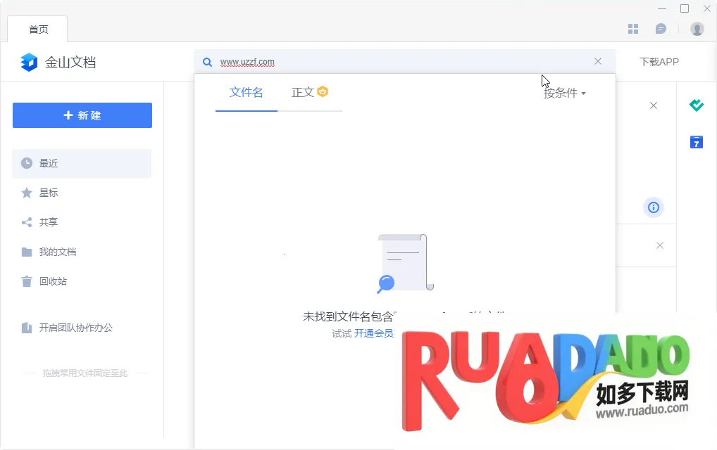Screen dimensions: 717x450
Task: Expand the 按条件 filter dropdown
Action: pyautogui.click(x=564, y=93)
